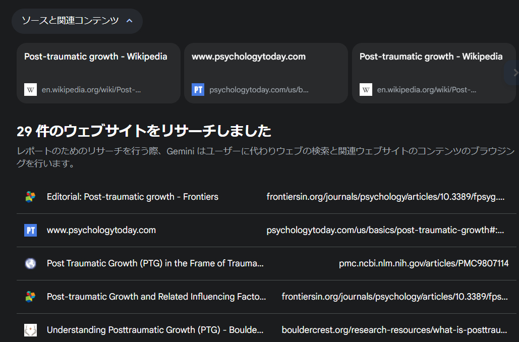Open the last Post-traumatic growth Wikipedia card
Image resolution: width=519 pixels, height=342 pixels.
click(434, 73)
